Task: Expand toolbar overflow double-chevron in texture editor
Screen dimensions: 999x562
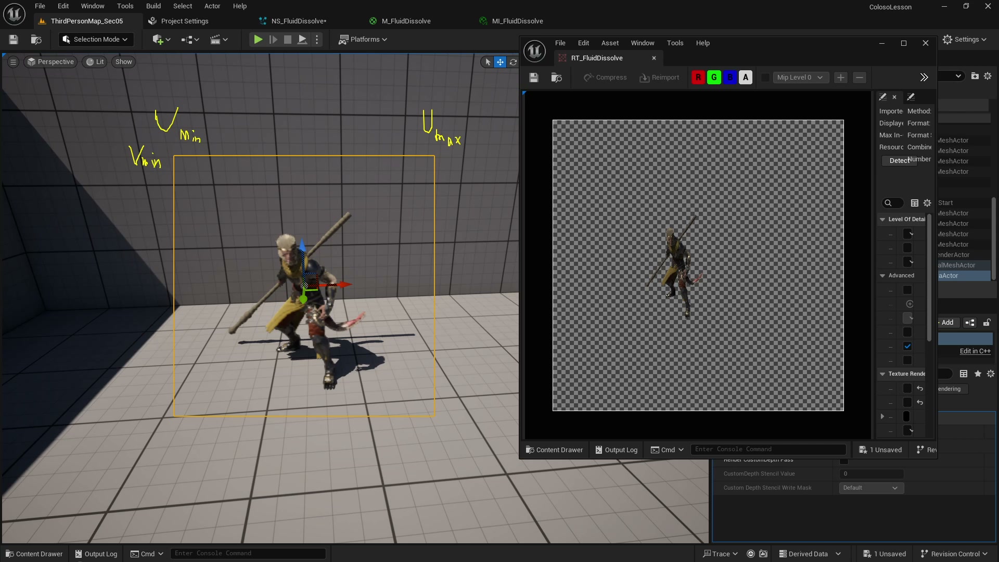Action: point(924,78)
